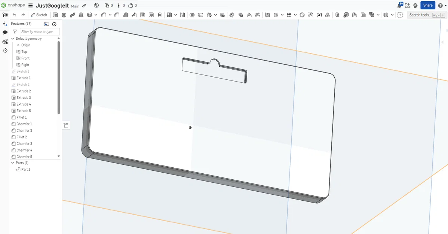Image resolution: width=448 pixels, height=234 pixels.
Task: Select the Boolean tool
Action: coord(192,15)
